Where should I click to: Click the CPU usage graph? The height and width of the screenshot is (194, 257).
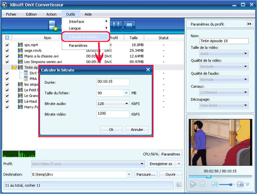[19, 154]
